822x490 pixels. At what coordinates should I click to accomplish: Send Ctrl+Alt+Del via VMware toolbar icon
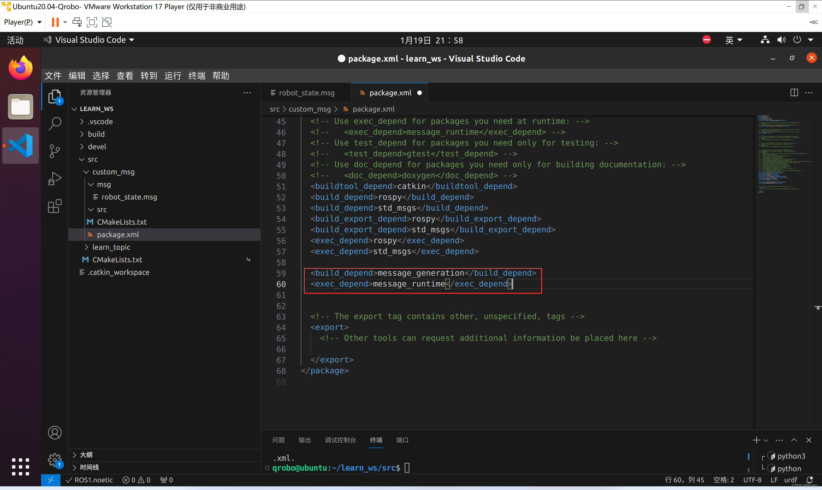[x=77, y=22]
